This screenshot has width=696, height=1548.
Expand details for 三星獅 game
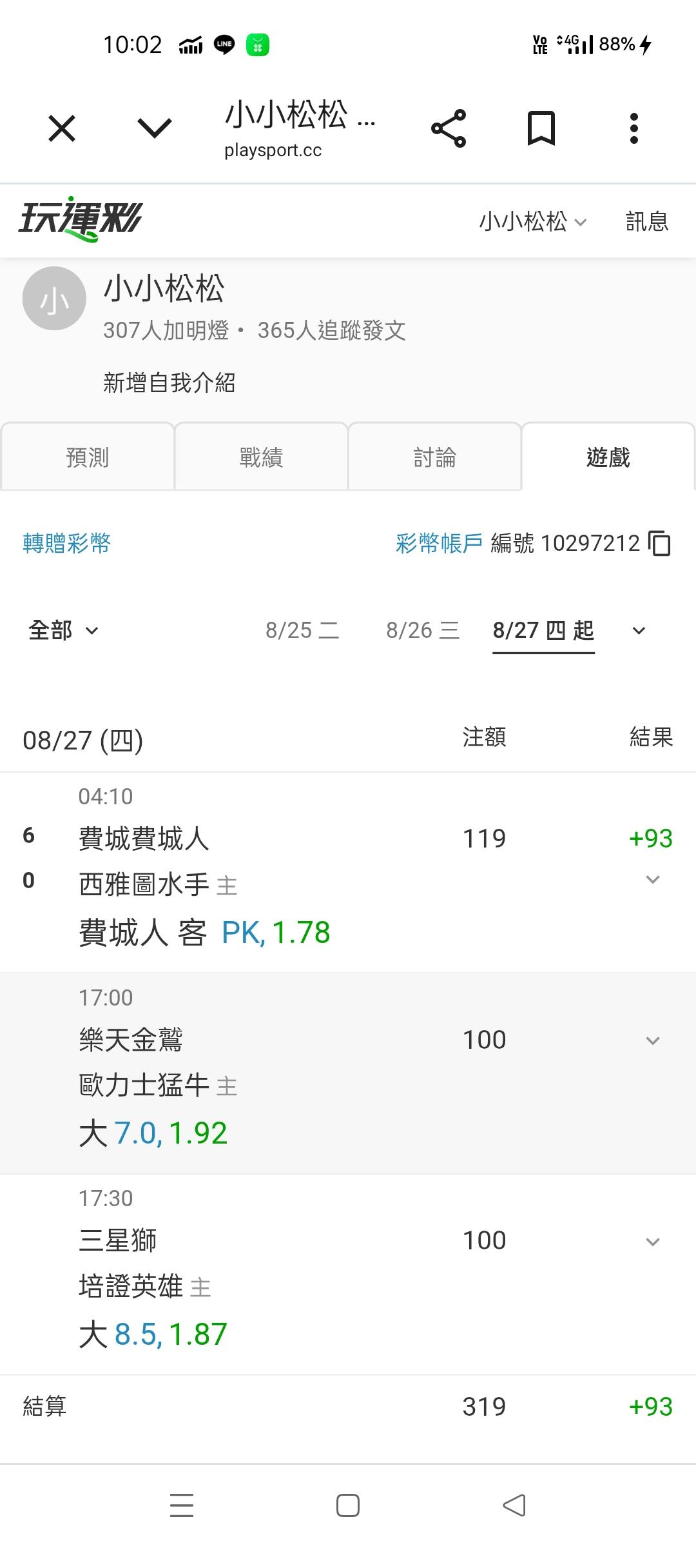[x=653, y=1242]
